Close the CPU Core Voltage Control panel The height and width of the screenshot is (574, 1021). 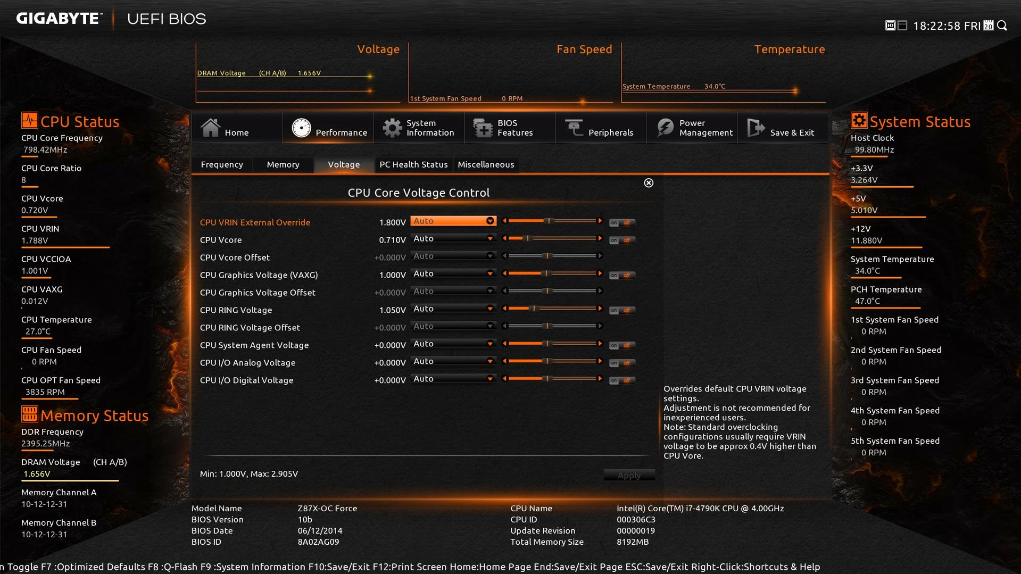point(649,183)
